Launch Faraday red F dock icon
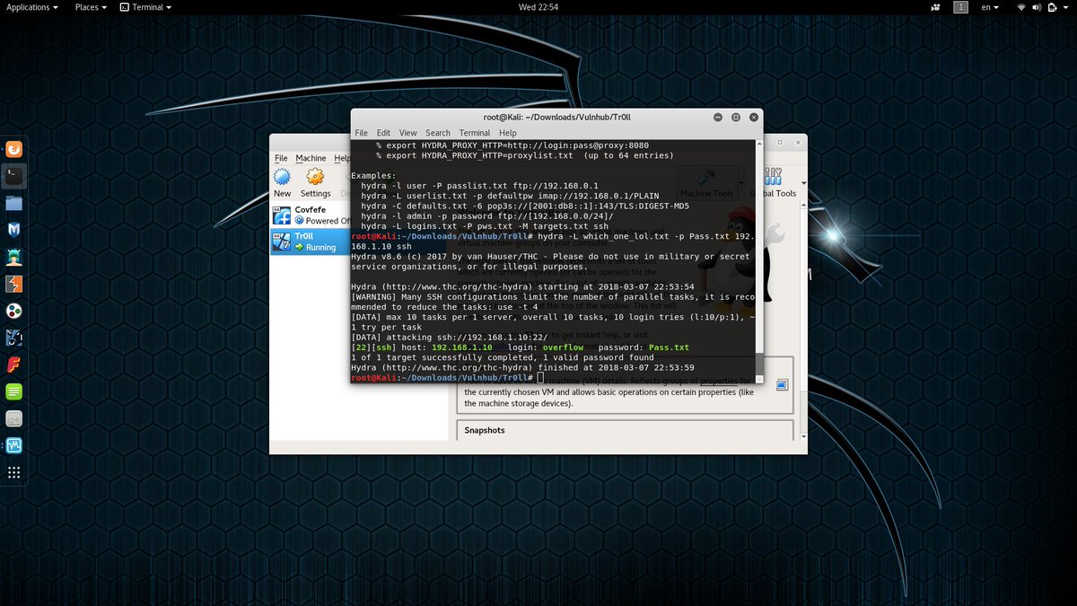1077x606 pixels. pyautogui.click(x=14, y=364)
